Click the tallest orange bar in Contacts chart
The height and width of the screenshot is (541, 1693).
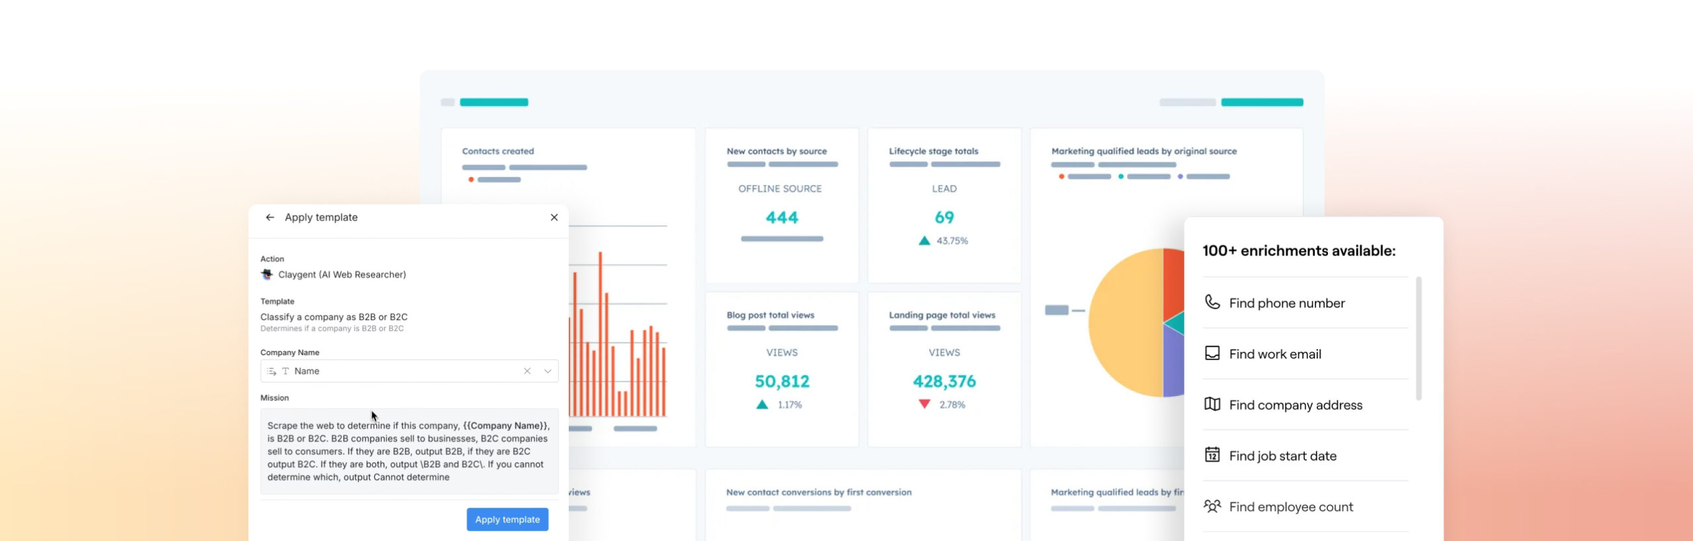(600, 333)
